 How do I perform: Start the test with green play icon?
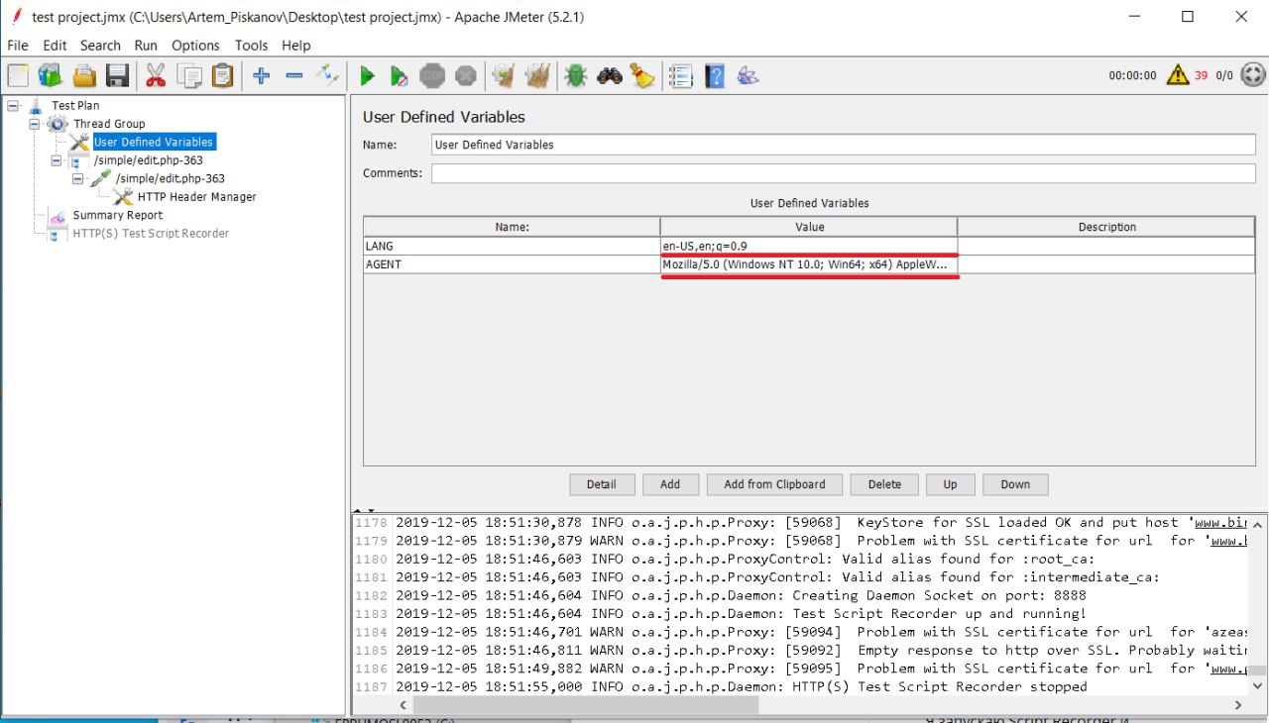click(367, 75)
